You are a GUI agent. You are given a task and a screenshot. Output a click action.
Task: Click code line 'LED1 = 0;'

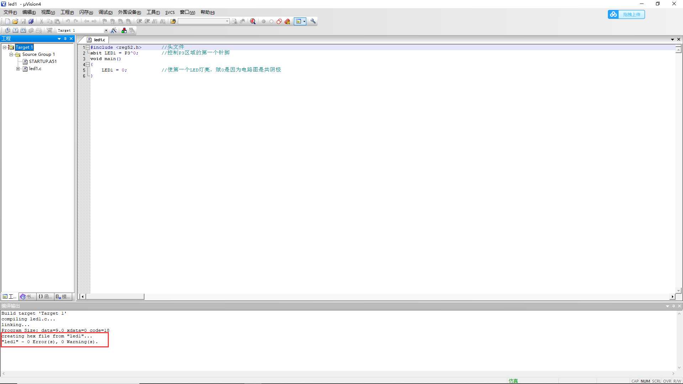114,70
